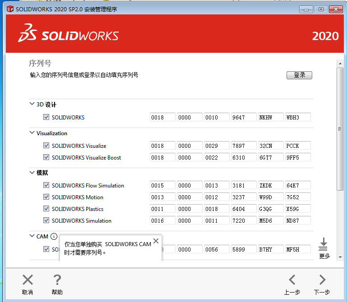Collapse the CAM section chevron

(x=32, y=236)
